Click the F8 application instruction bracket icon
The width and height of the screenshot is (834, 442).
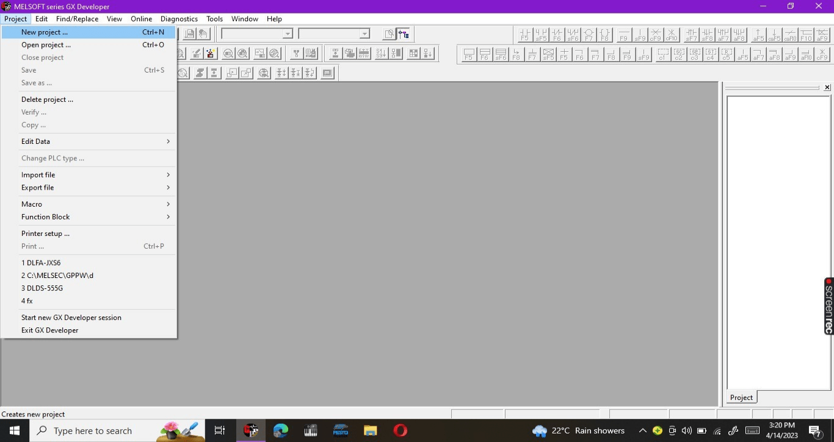tap(604, 34)
